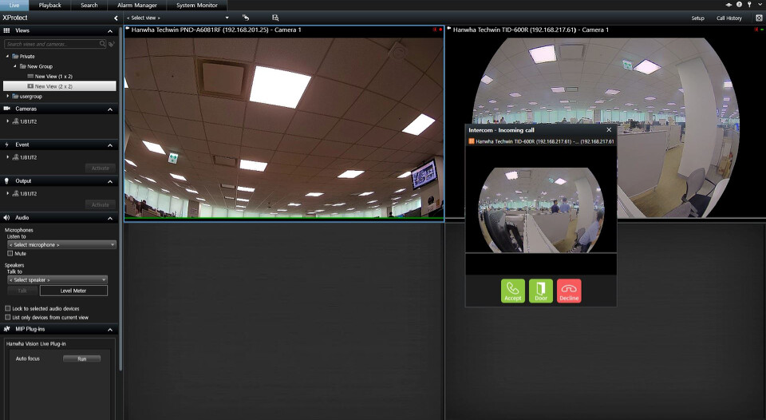The width and height of the screenshot is (766, 420).
Task: Collapse the XProtect side panel arrow
Action: [x=116, y=18]
